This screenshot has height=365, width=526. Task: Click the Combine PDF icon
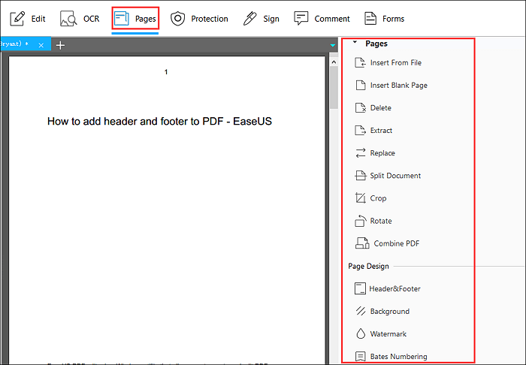[x=362, y=243]
